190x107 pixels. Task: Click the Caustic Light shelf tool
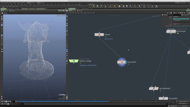pyautogui.click(x=131, y=6)
